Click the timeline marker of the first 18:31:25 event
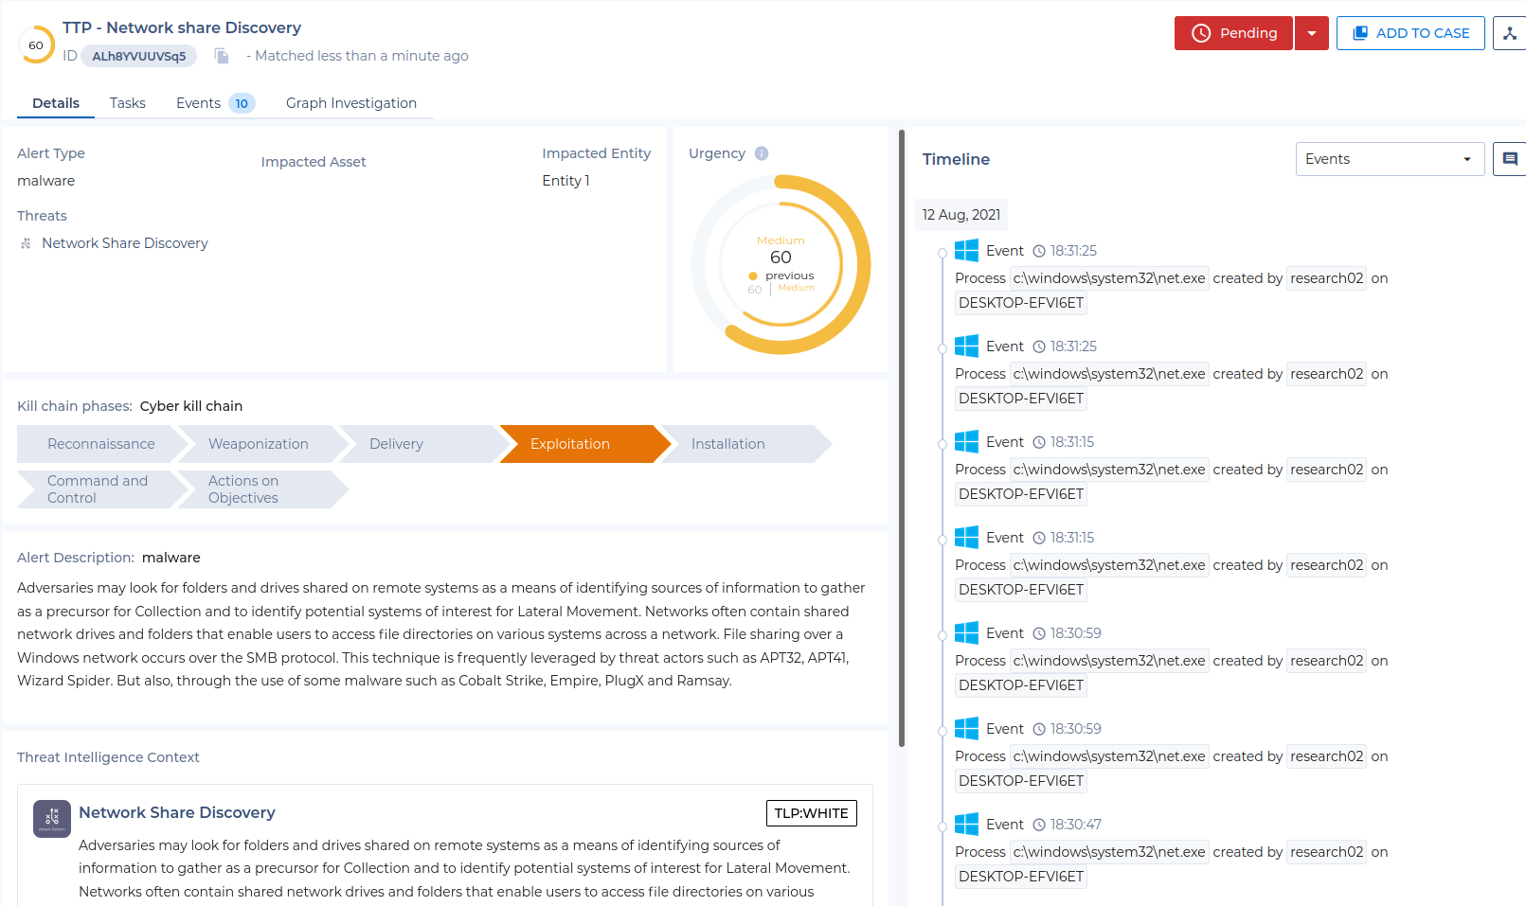Viewport: 1526px width, 906px height. coord(943,253)
